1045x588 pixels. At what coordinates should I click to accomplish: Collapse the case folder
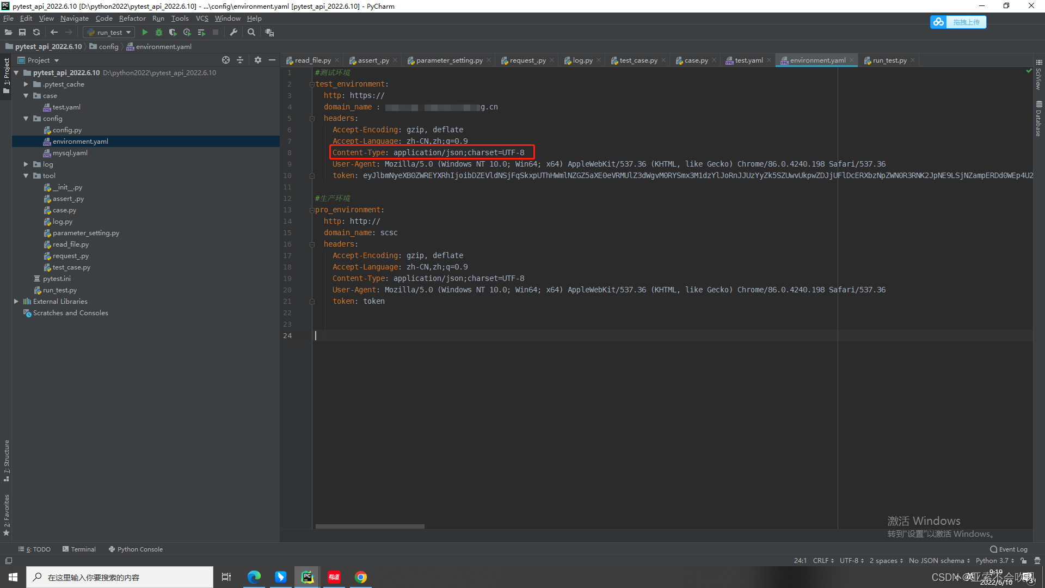point(26,96)
